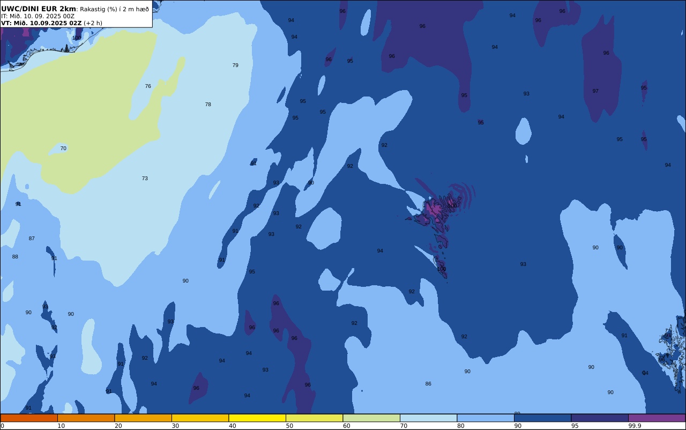Click the '97' value on the map

coord(595,91)
